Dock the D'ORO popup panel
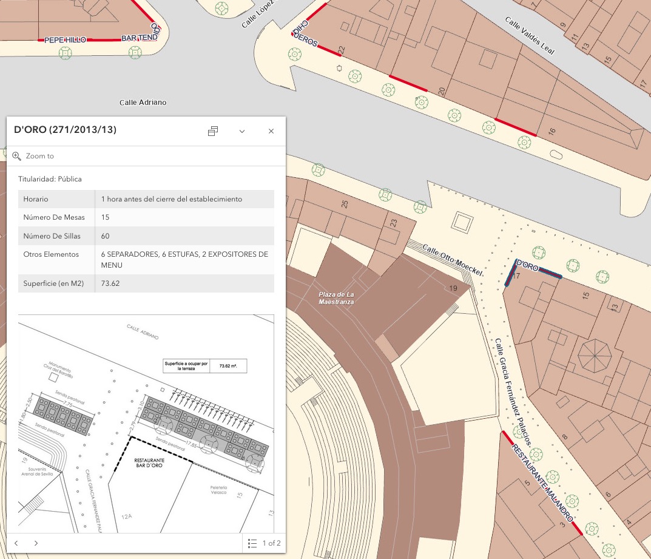The height and width of the screenshot is (559, 651). point(213,131)
